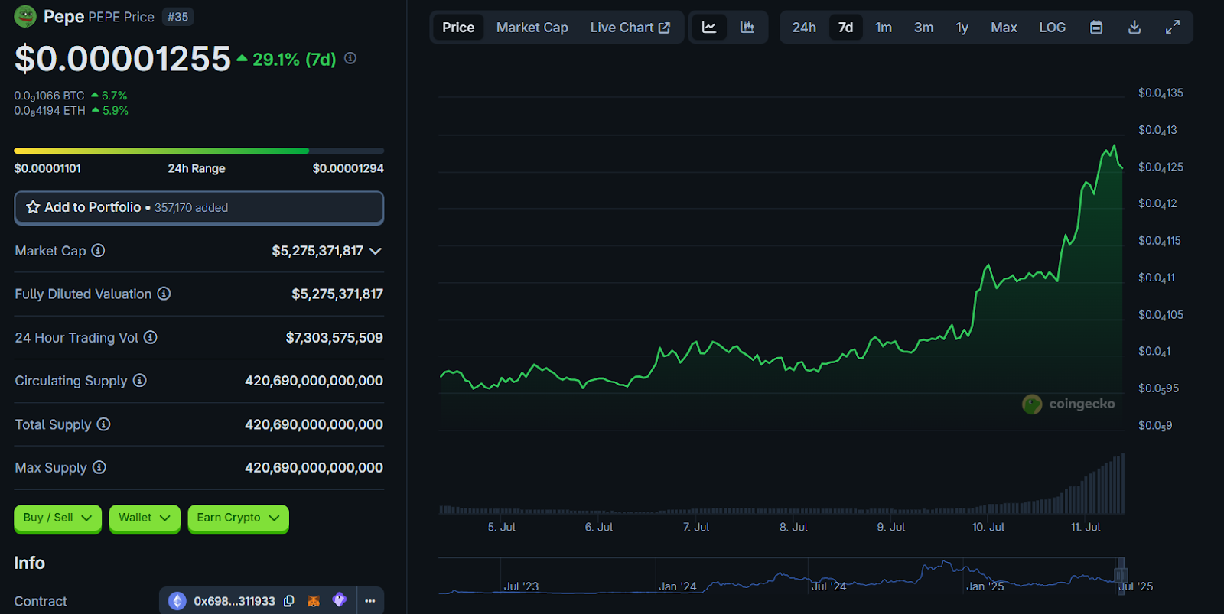
Task: Click the historical navigator mini chart
Action: pyautogui.click(x=781, y=576)
